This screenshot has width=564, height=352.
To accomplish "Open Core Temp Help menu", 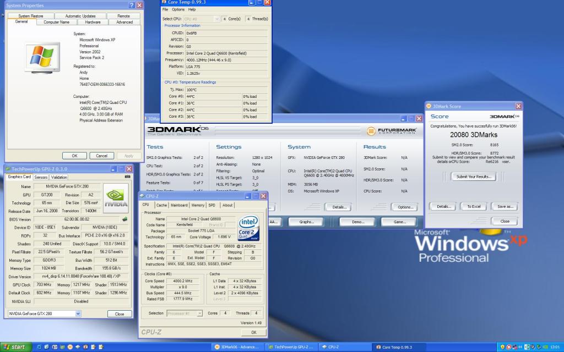I will pos(192,9).
